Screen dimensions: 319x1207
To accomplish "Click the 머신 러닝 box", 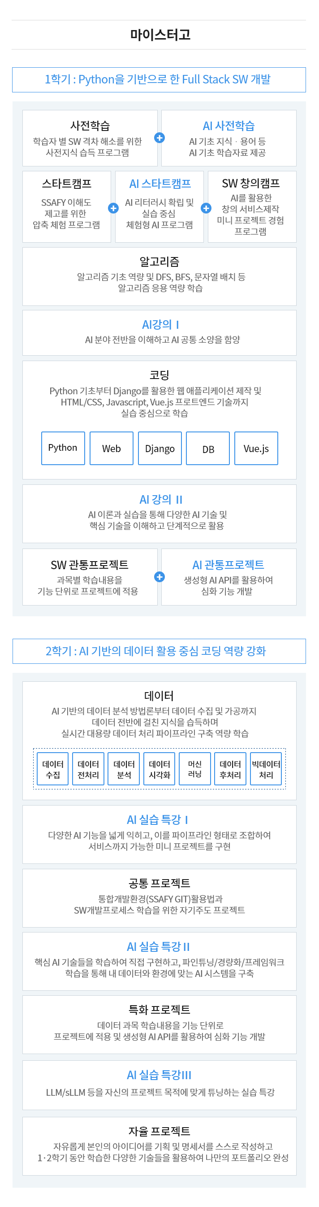I will click(195, 769).
